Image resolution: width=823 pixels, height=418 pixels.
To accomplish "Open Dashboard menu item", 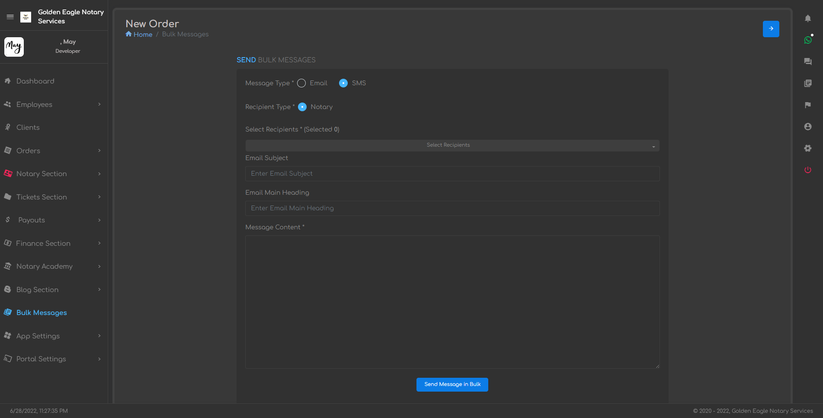I will point(35,81).
